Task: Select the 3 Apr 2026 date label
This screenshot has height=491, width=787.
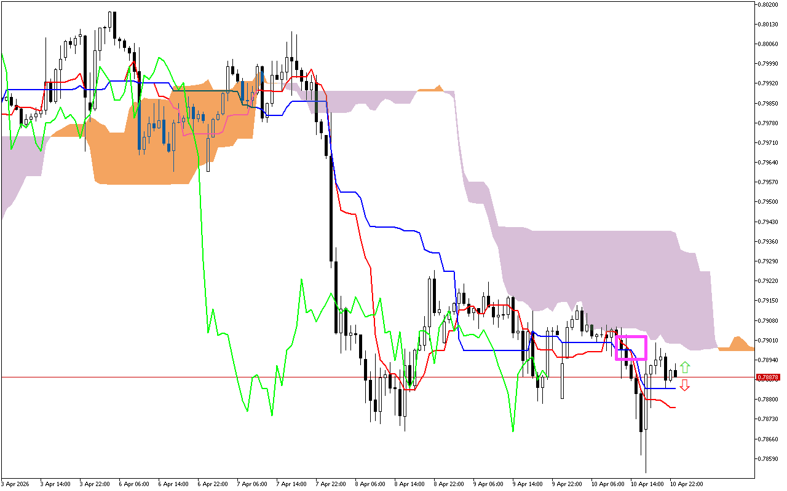Action: click(15, 483)
